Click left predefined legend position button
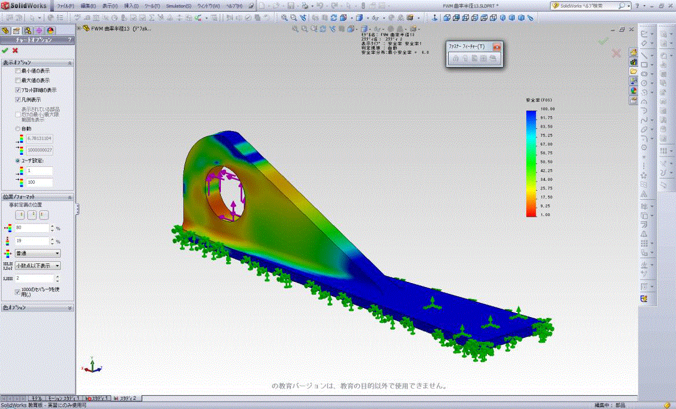Screen dimensions: 676x409 pyautogui.click(x=20, y=214)
